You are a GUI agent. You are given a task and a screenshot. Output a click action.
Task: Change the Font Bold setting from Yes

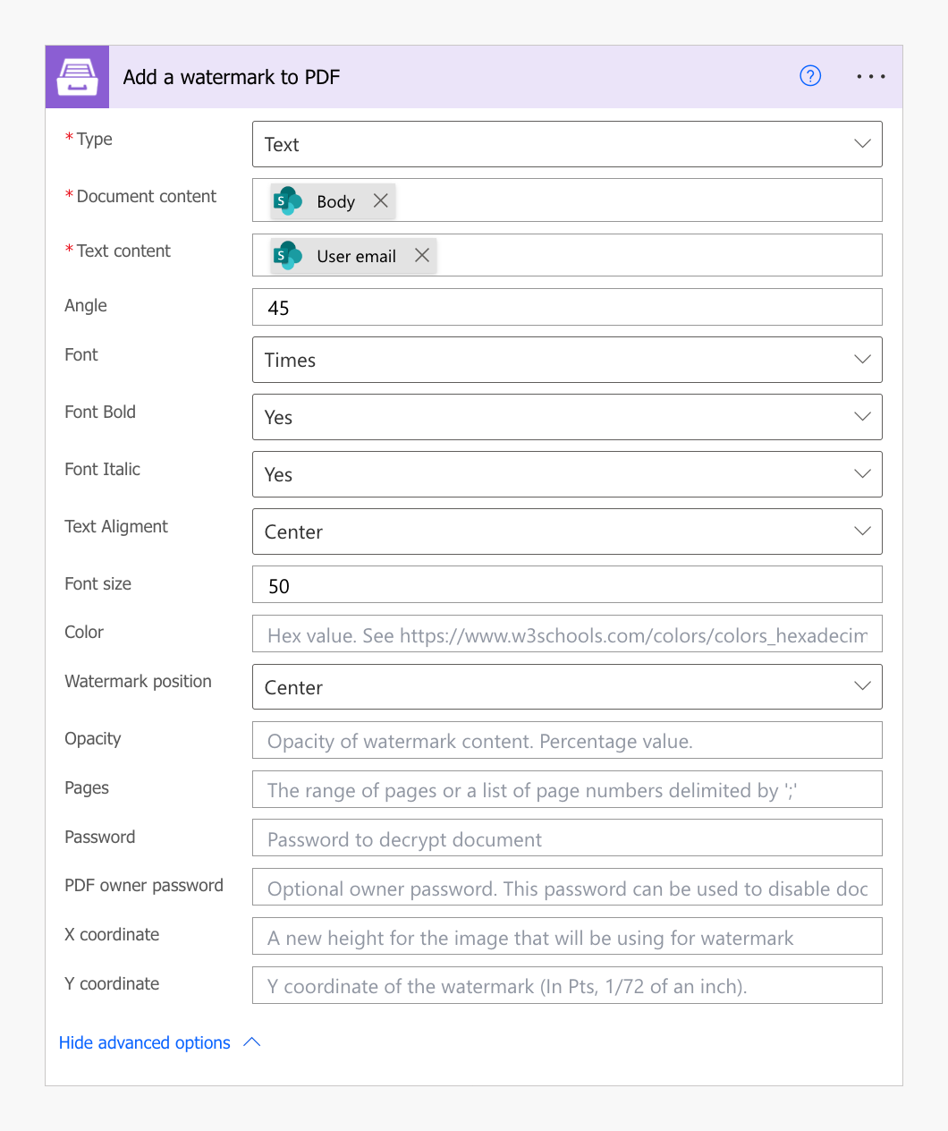click(861, 416)
